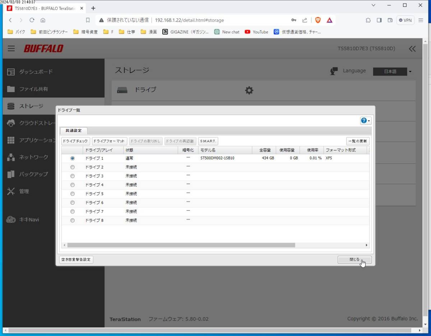Select Storage (ストレージ) in sidebar

tap(54, 106)
